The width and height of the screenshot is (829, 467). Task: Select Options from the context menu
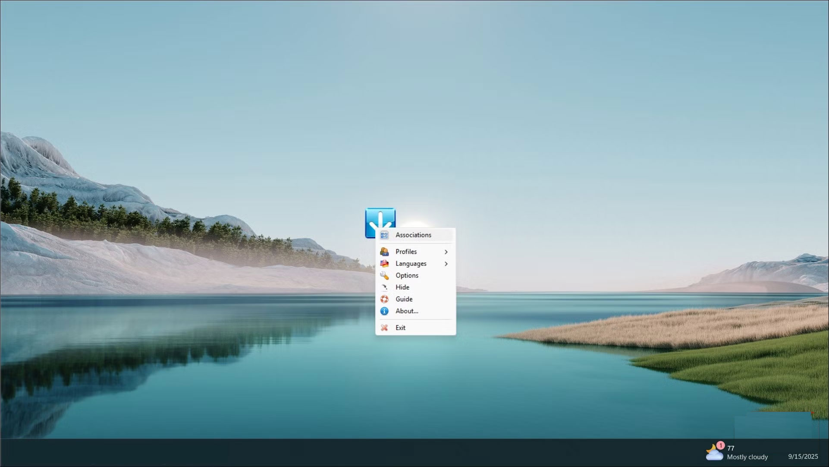pyautogui.click(x=406, y=275)
